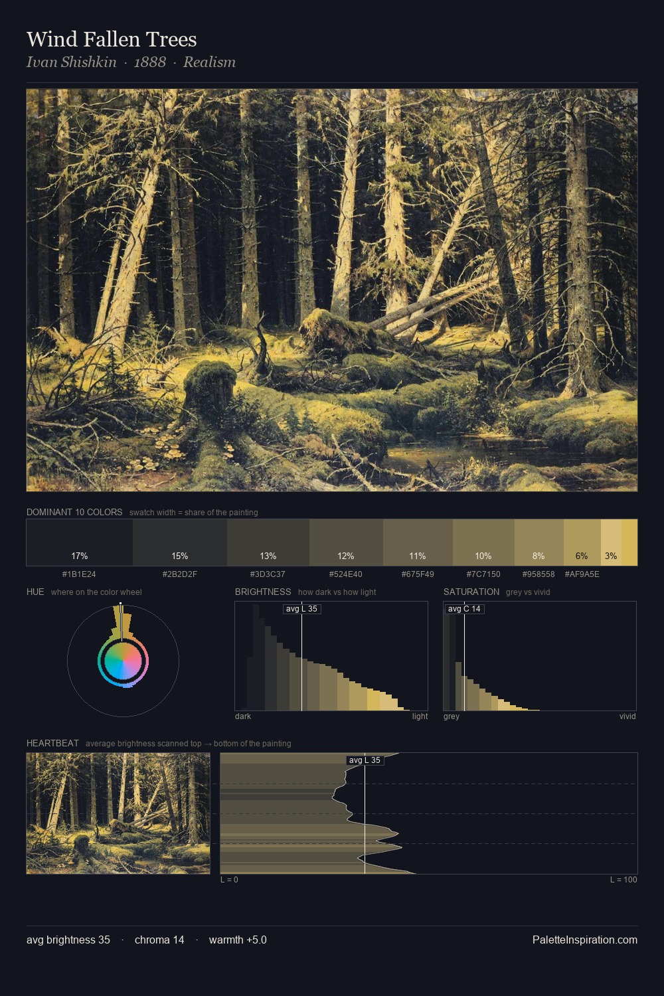Click the avg L 35 label in Heartbeat chart

pyautogui.click(x=365, y=760)
